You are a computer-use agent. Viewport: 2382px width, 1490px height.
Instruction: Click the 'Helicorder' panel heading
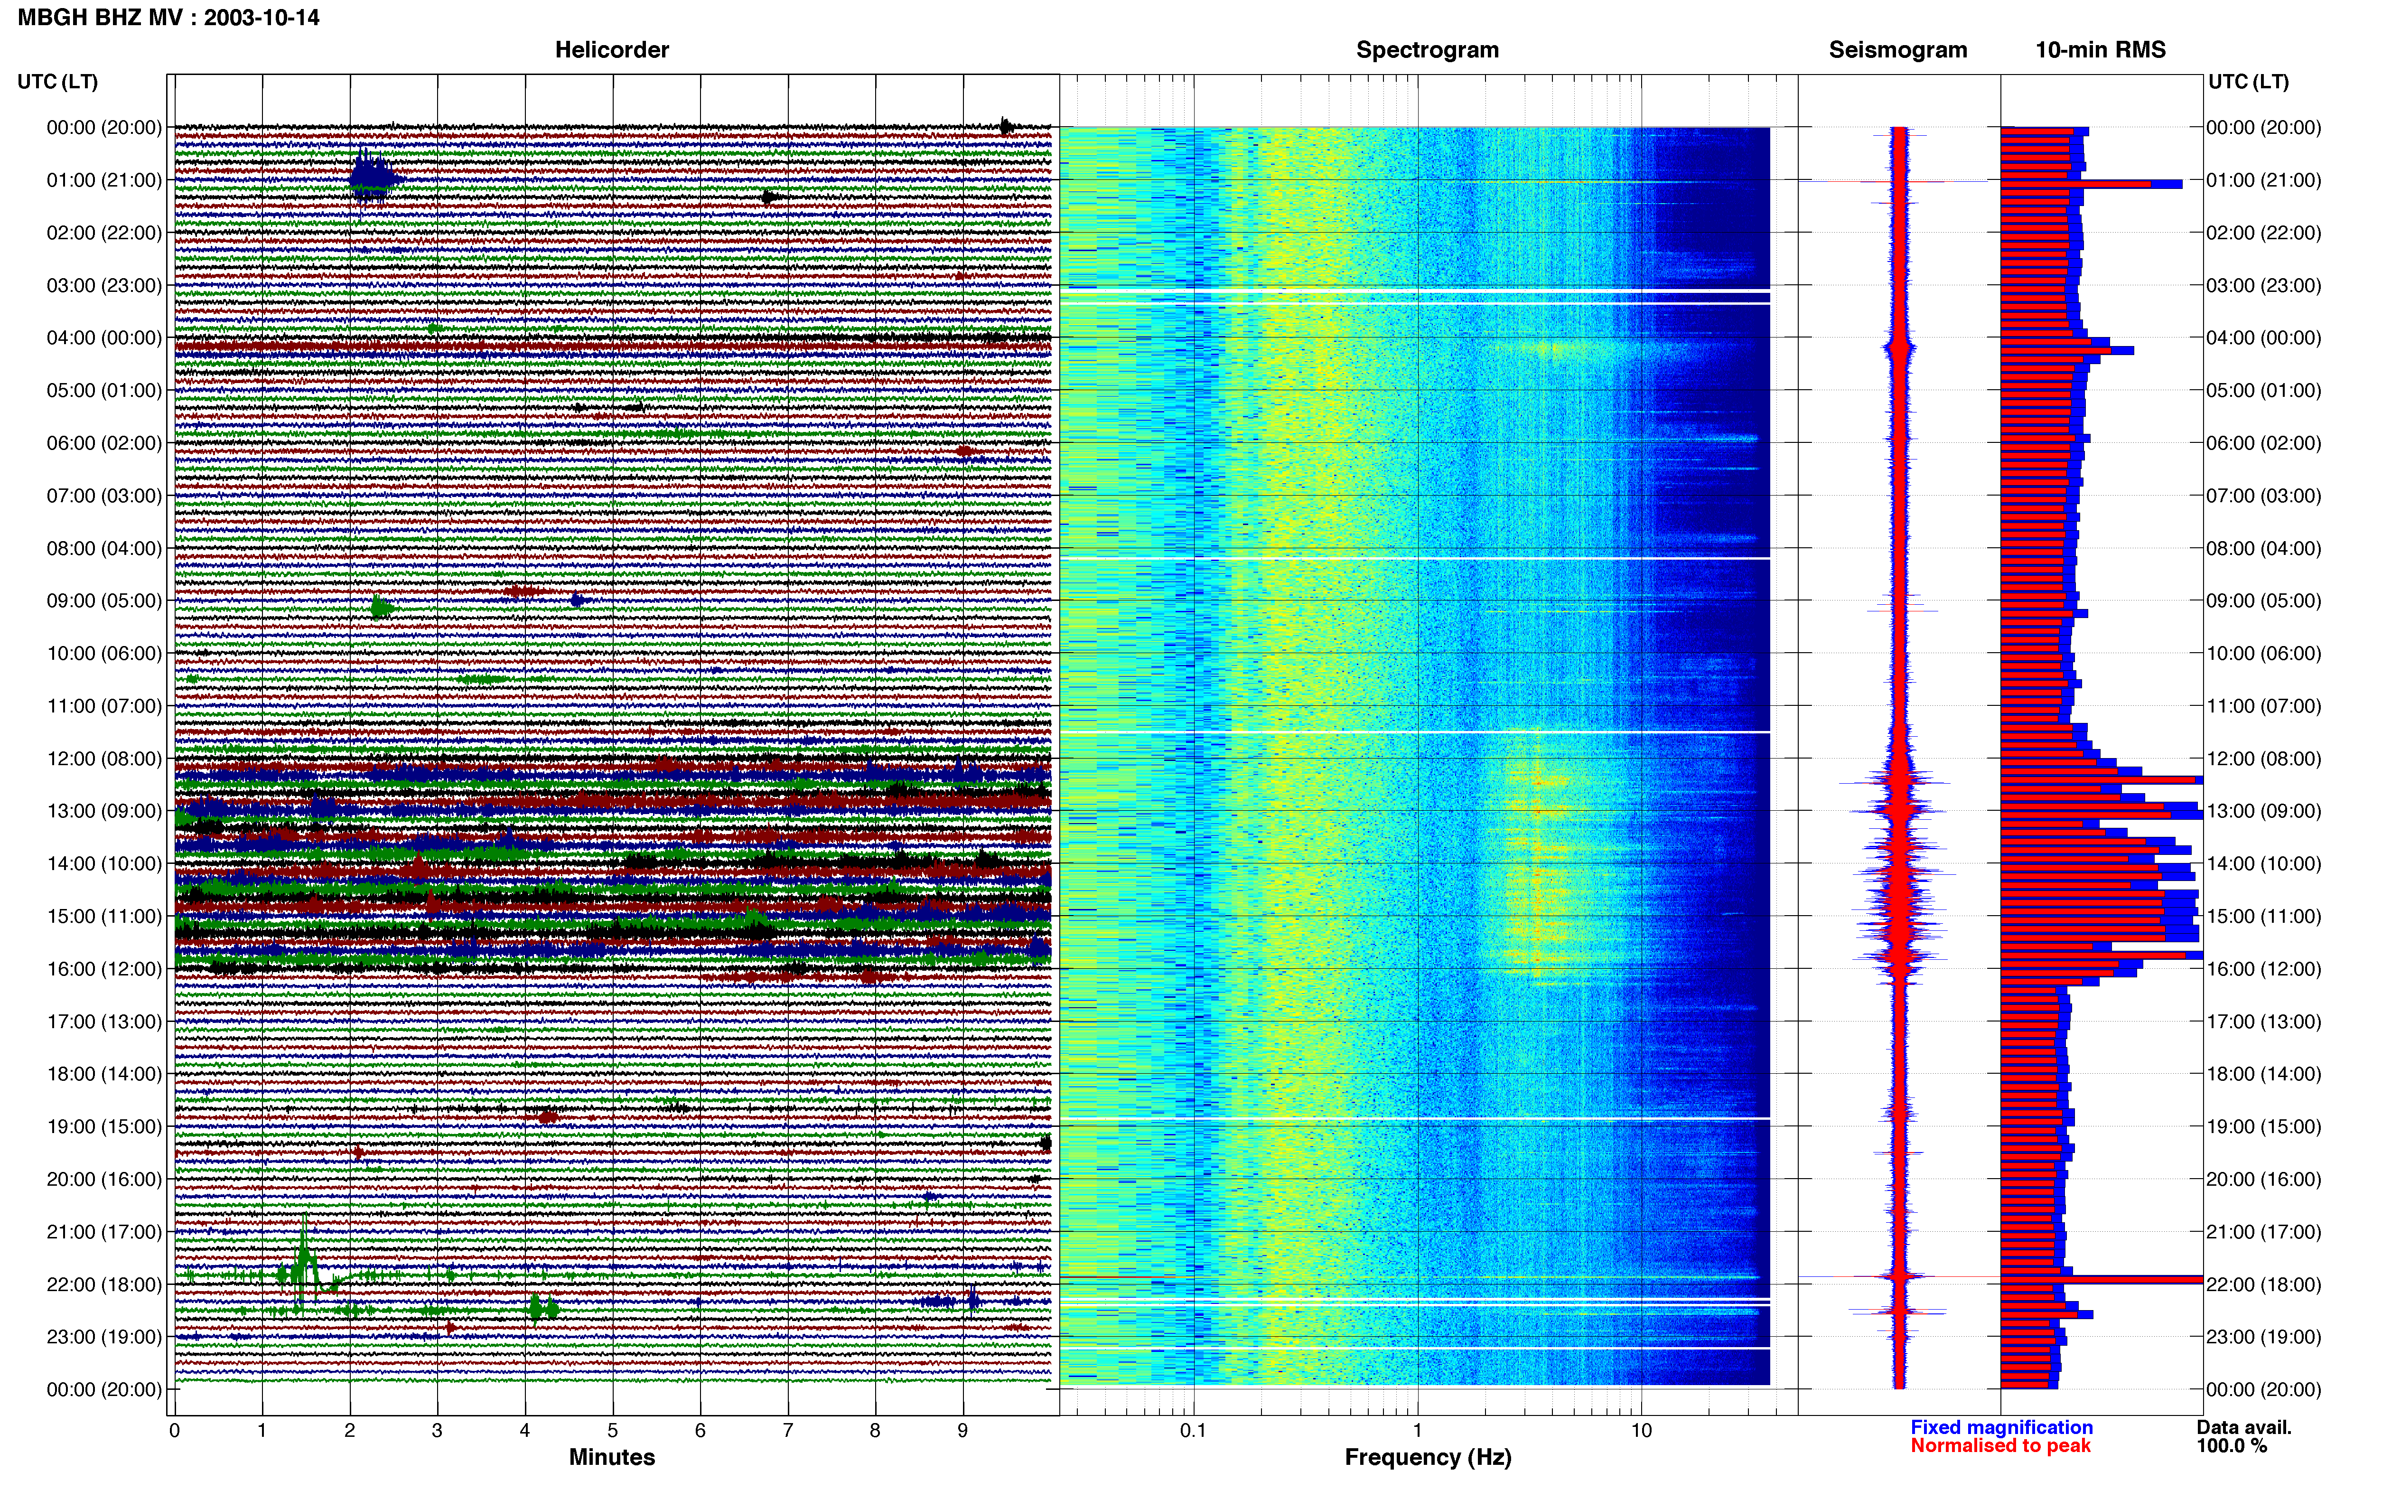[612, 49]
